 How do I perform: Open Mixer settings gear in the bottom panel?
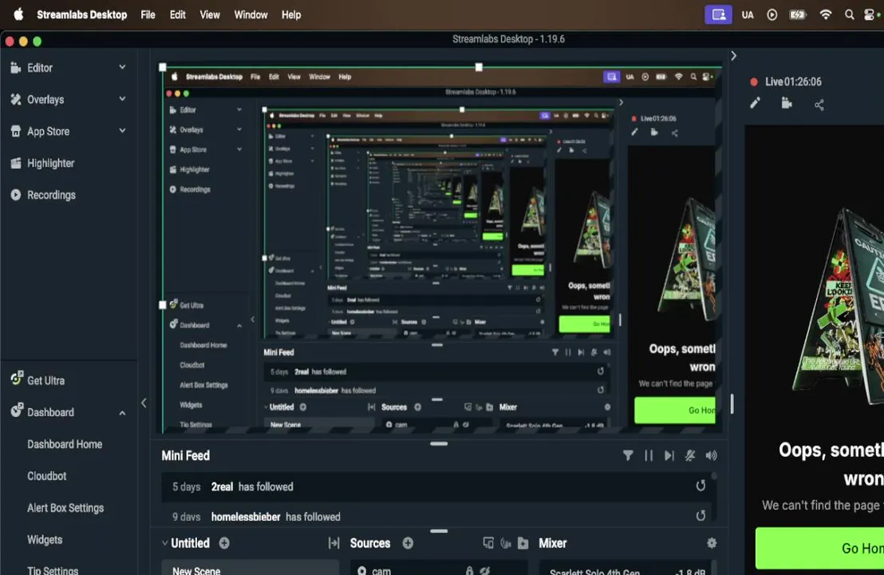click(x=712, y=543)
